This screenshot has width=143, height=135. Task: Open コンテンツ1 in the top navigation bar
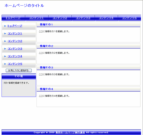[36, 18]
